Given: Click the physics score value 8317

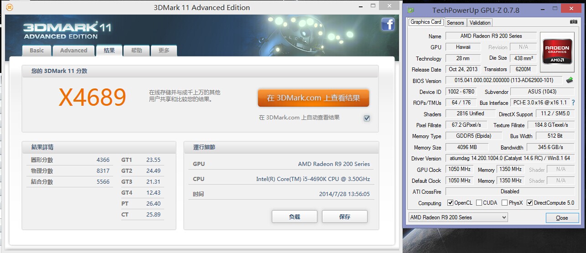Looking at the screenshot, I should 103,171.
